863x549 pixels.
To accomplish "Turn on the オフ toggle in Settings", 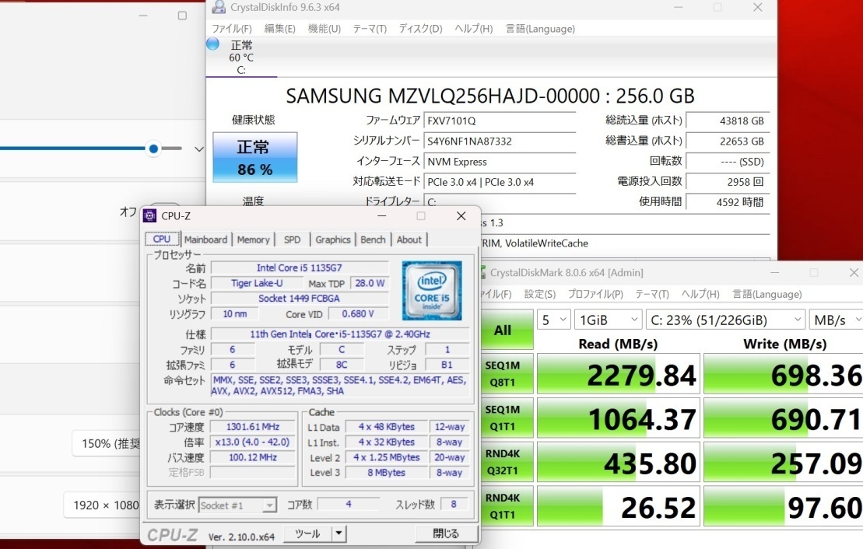I will click(127, 212).
